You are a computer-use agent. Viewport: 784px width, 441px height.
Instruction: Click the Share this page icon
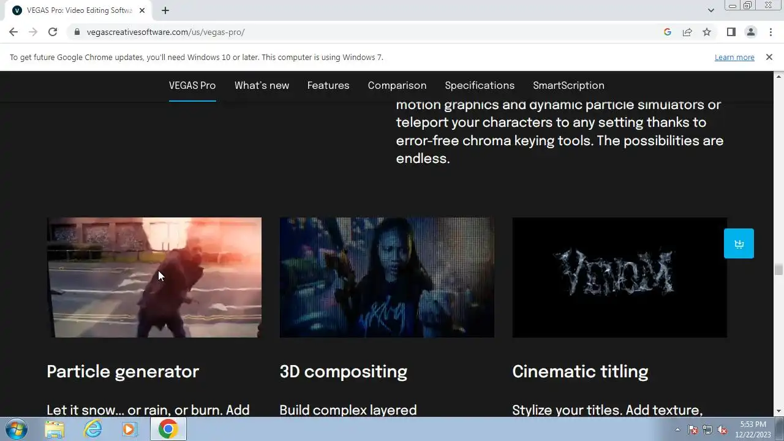687,32
